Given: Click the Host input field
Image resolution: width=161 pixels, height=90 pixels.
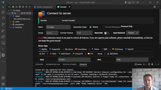Looking at the screenshot, I should pyautogui.click(x=74, y=59).
